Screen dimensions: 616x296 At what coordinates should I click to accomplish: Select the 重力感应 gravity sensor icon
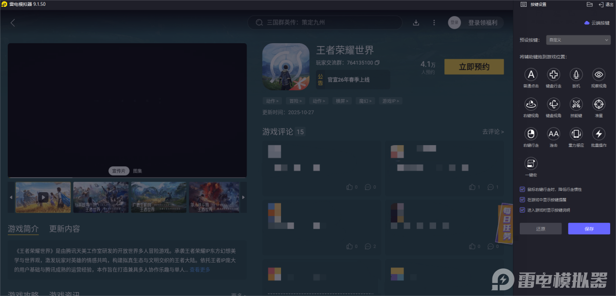pyautogui.click(x=576, y=134)
